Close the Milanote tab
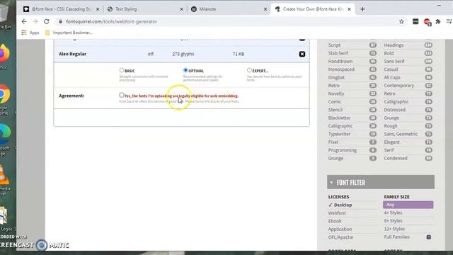The height and width of the screenshot is (255, 453). click(x=265, y=9)
